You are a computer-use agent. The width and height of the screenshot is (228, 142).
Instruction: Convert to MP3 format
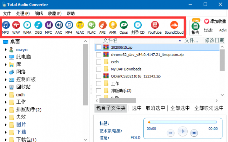(x=6, y=27)
